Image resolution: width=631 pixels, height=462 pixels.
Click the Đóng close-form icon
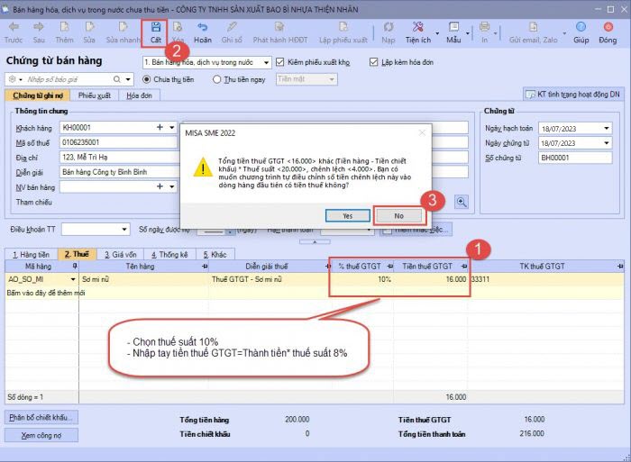click(x=608, y=32)
